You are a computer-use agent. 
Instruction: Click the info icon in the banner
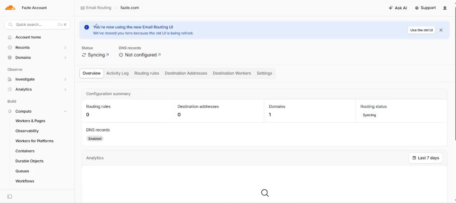coord(87,27)
